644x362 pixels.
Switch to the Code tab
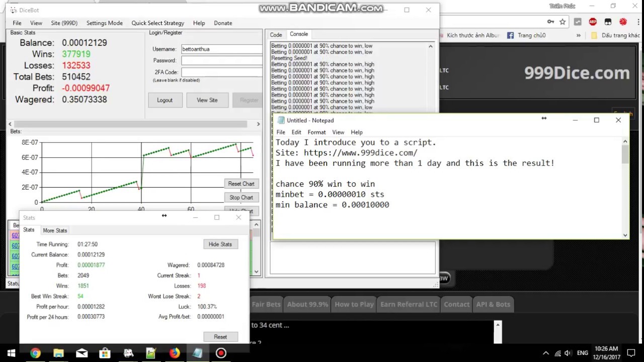[276, 35]
